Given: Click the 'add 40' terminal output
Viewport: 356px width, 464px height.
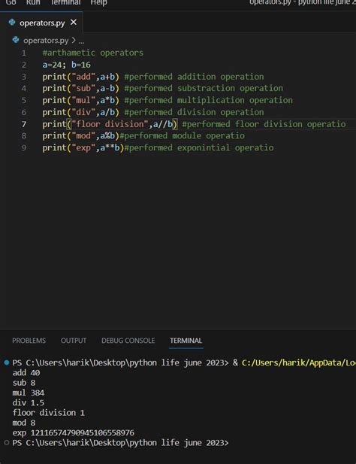Looking at the screenshot, I should click(26, 373).
